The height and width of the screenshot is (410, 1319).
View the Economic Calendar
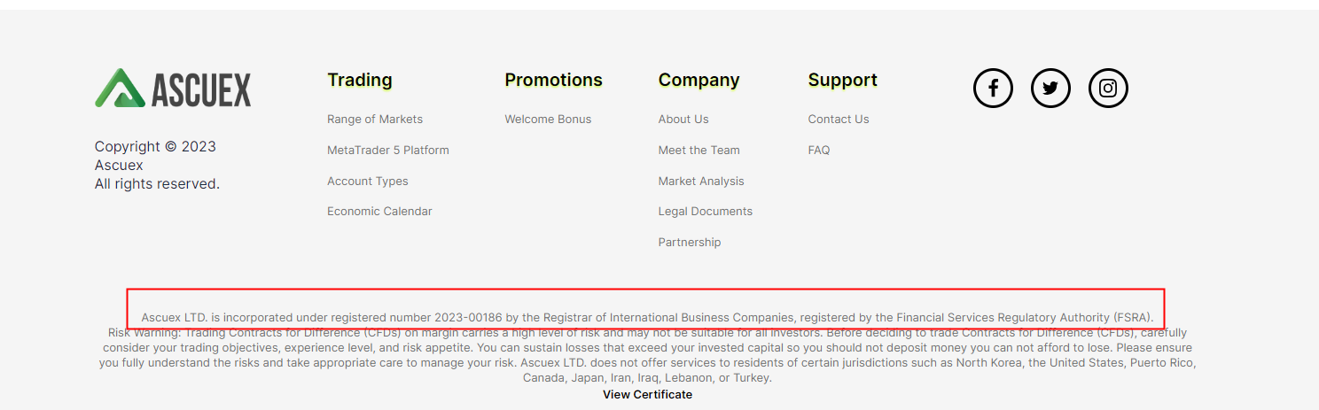[379, 212]
